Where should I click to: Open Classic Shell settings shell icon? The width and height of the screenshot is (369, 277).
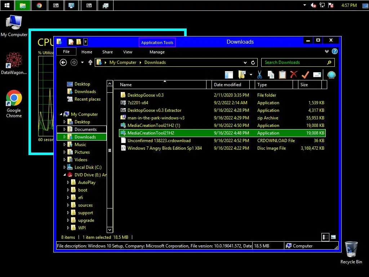click(331, 75)
